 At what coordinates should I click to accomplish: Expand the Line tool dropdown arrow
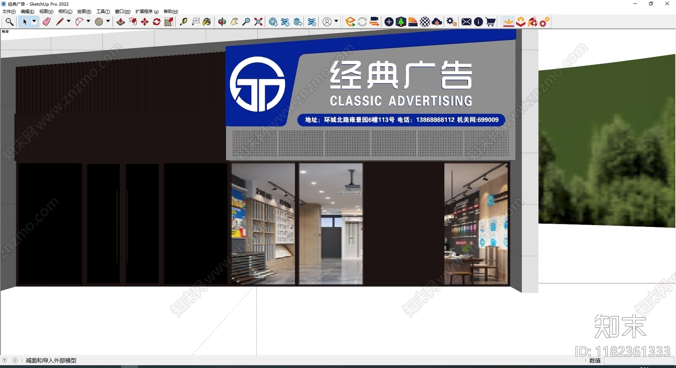[68, 21]
